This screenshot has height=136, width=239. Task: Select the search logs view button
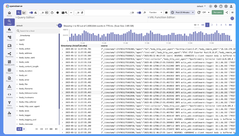(19, 13)
